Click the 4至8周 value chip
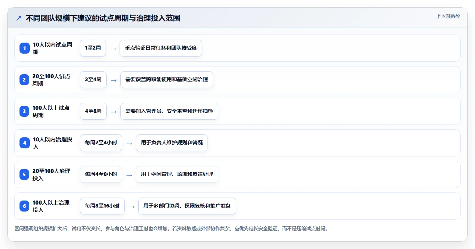This screenshot has width=475, height=249. (x=93, y=111)
